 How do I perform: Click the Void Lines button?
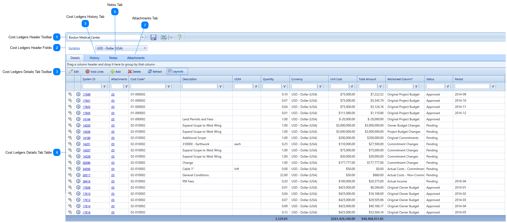(95, 72)
